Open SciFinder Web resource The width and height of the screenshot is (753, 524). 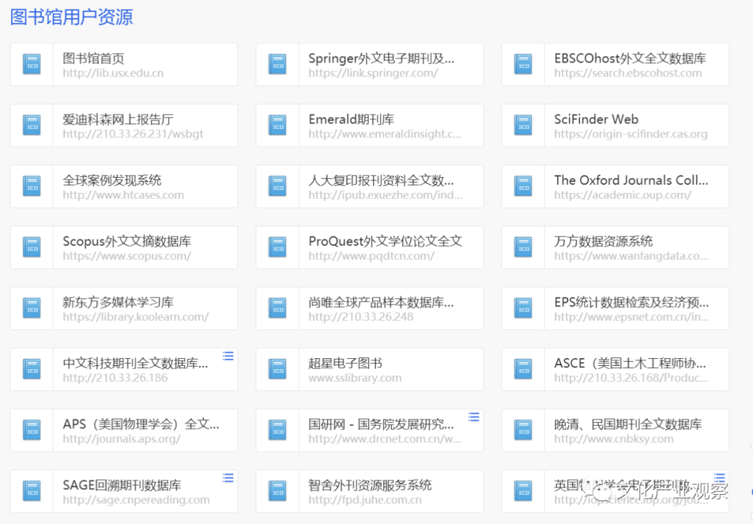(616, 125)
